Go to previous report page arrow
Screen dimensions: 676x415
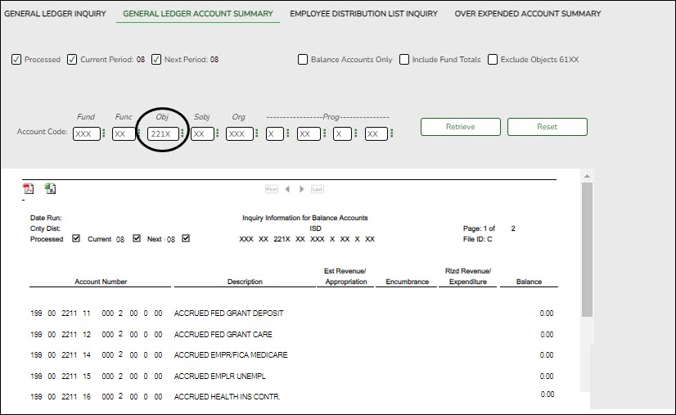pos(287,189)
